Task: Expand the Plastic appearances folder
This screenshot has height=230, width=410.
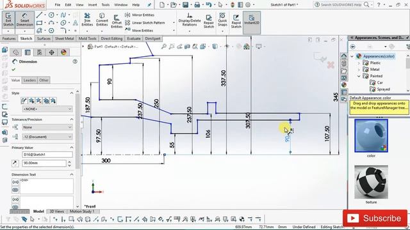Action: [359, 63]
